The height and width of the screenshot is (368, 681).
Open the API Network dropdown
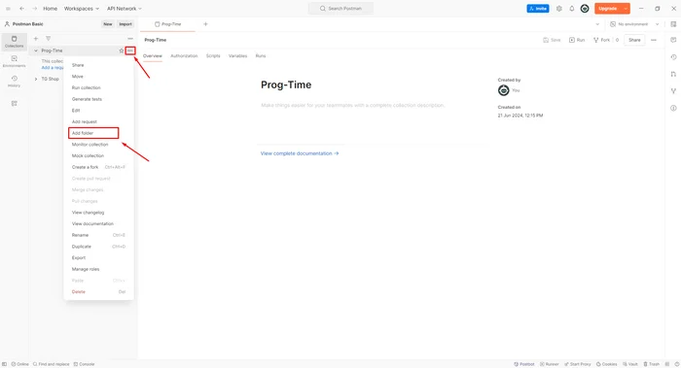click(x=125, y=8)
